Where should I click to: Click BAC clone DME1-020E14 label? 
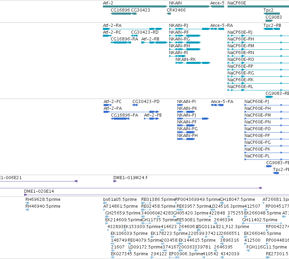tap(39, 191)
